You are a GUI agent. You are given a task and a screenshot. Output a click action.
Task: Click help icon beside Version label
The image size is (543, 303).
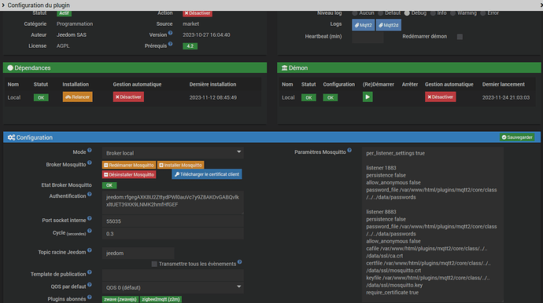pyautogui.click(x=171, y=33)
